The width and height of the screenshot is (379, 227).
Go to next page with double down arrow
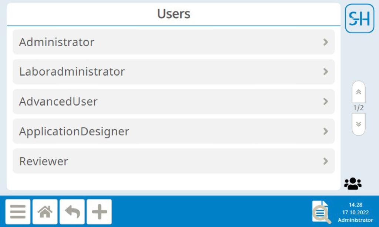(358, 124)
